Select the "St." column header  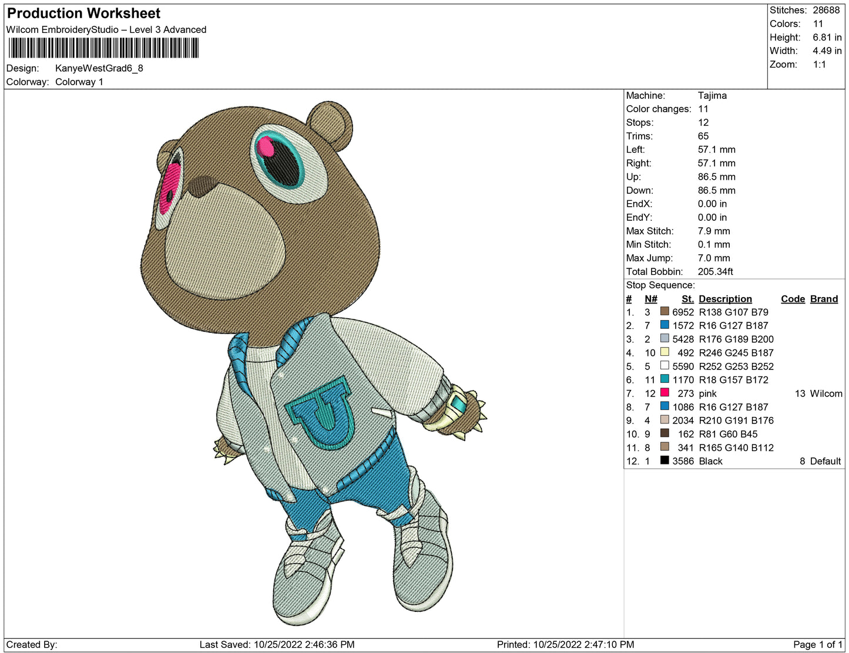687,299
